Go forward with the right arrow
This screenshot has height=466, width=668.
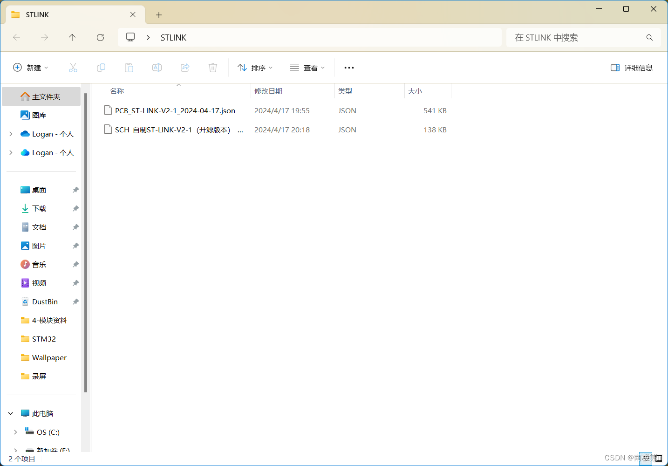[x=45, y=37]
